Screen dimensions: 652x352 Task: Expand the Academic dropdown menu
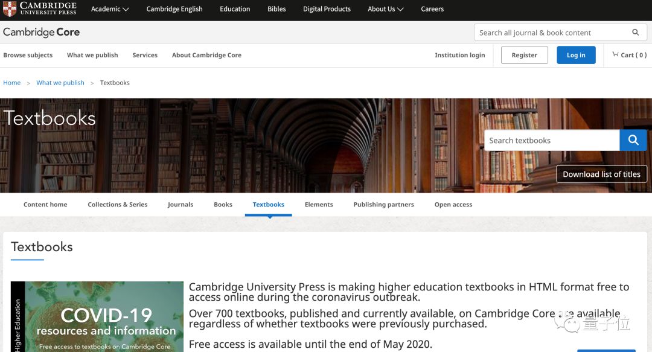coord(110,9)
